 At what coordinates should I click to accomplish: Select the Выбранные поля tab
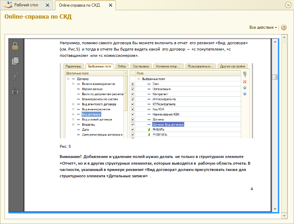coord(100,66)
